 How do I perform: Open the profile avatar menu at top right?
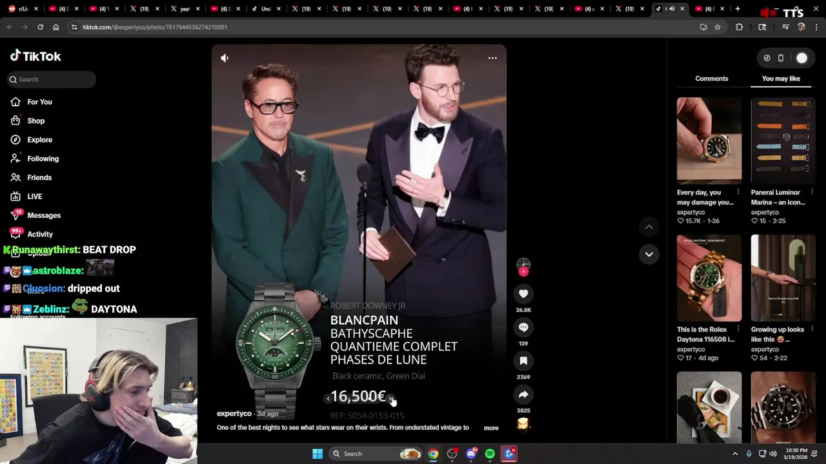(x=801, y=58)
